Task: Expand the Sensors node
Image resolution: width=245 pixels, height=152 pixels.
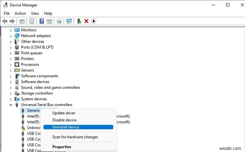Action: point(10,71)
